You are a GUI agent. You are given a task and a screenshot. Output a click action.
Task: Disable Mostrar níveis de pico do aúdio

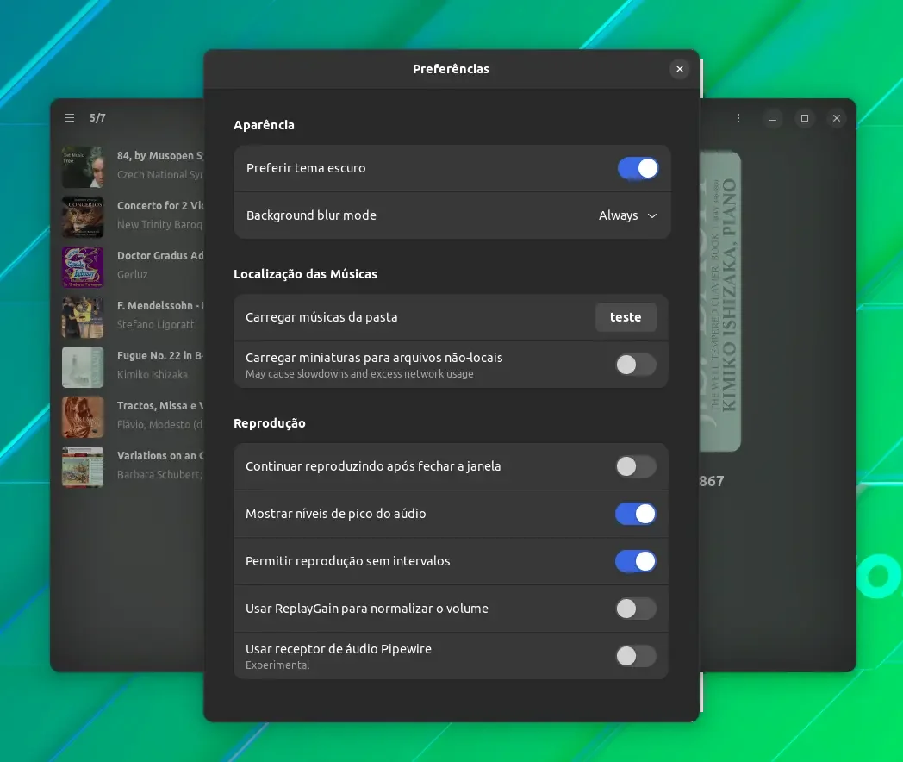click(636, 514)
